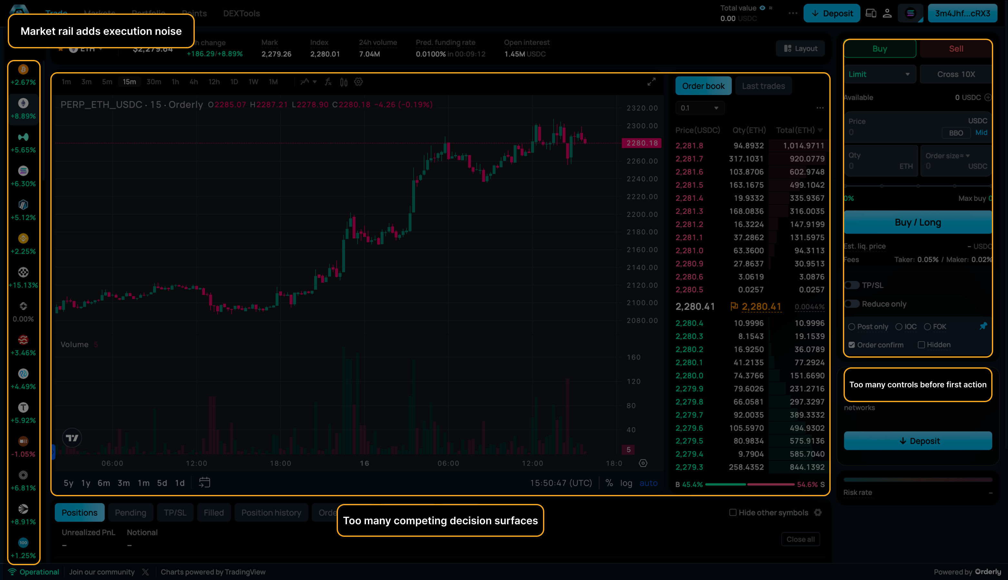Click the pin icon beside FOK
The width and height of the screenshot is (1008, 580).
[x=983, y=326]
